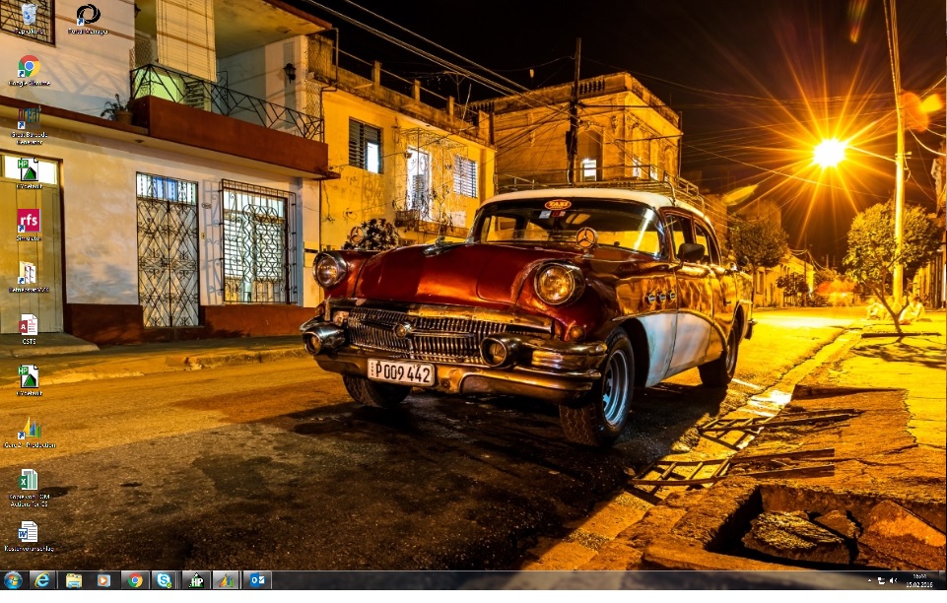The width and height of the screenshot is (947, 603).
Task: Switch to the HP application in the taskbar
Action: [196, 580]
